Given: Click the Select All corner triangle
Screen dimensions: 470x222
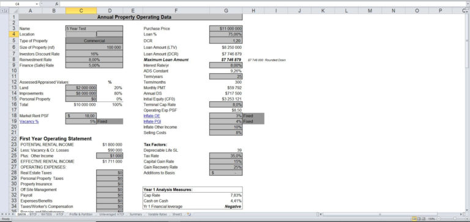Looking at the screenshot, I should (14, 11).
